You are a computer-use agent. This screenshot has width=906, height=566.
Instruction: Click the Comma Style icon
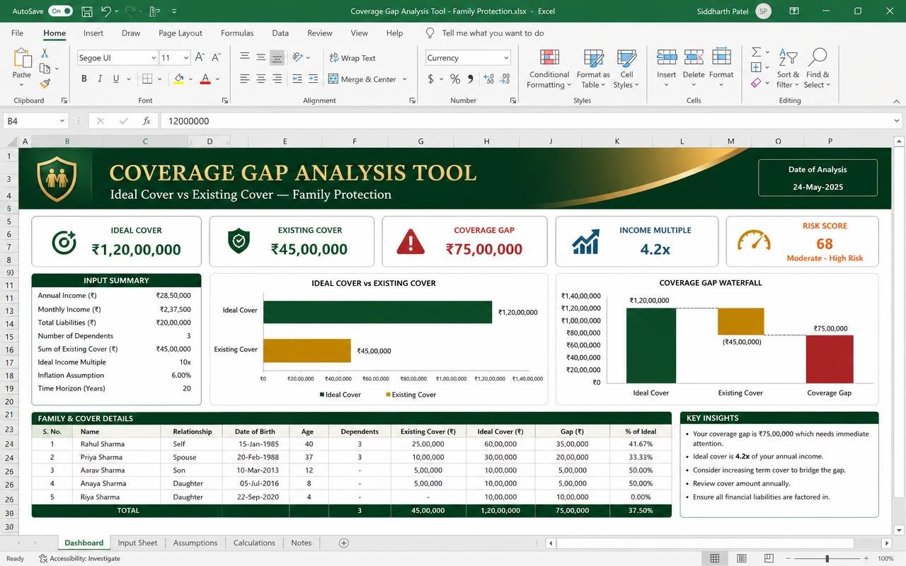(x=470, y=79)
